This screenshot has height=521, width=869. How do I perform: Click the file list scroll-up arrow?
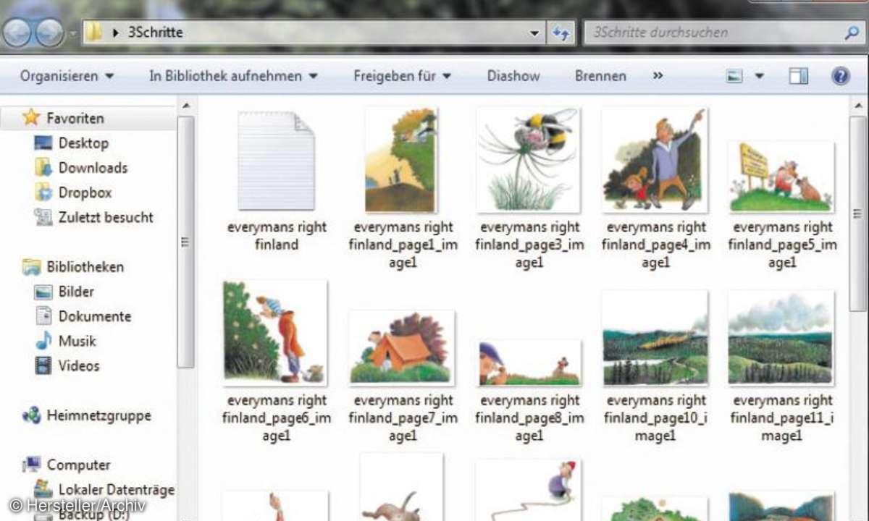point(857,106)
